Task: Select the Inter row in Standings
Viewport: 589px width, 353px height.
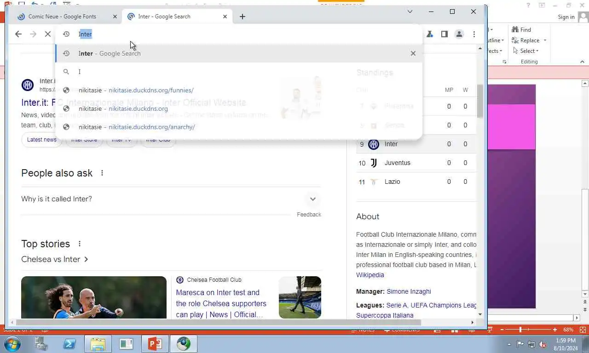Action: click(x=416, y=144)
